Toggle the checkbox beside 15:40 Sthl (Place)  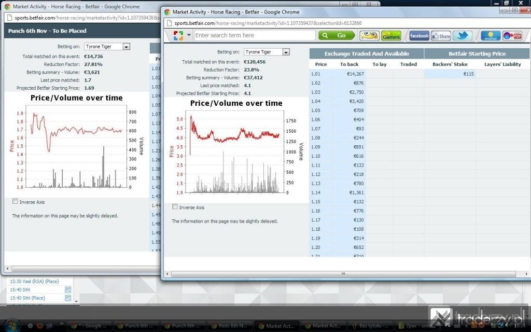coord(68,298)
